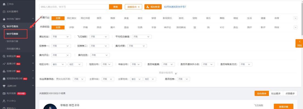Open 我收藏的播主 submenu item
This screenshot has width=303, height=109.
[13, 49]
